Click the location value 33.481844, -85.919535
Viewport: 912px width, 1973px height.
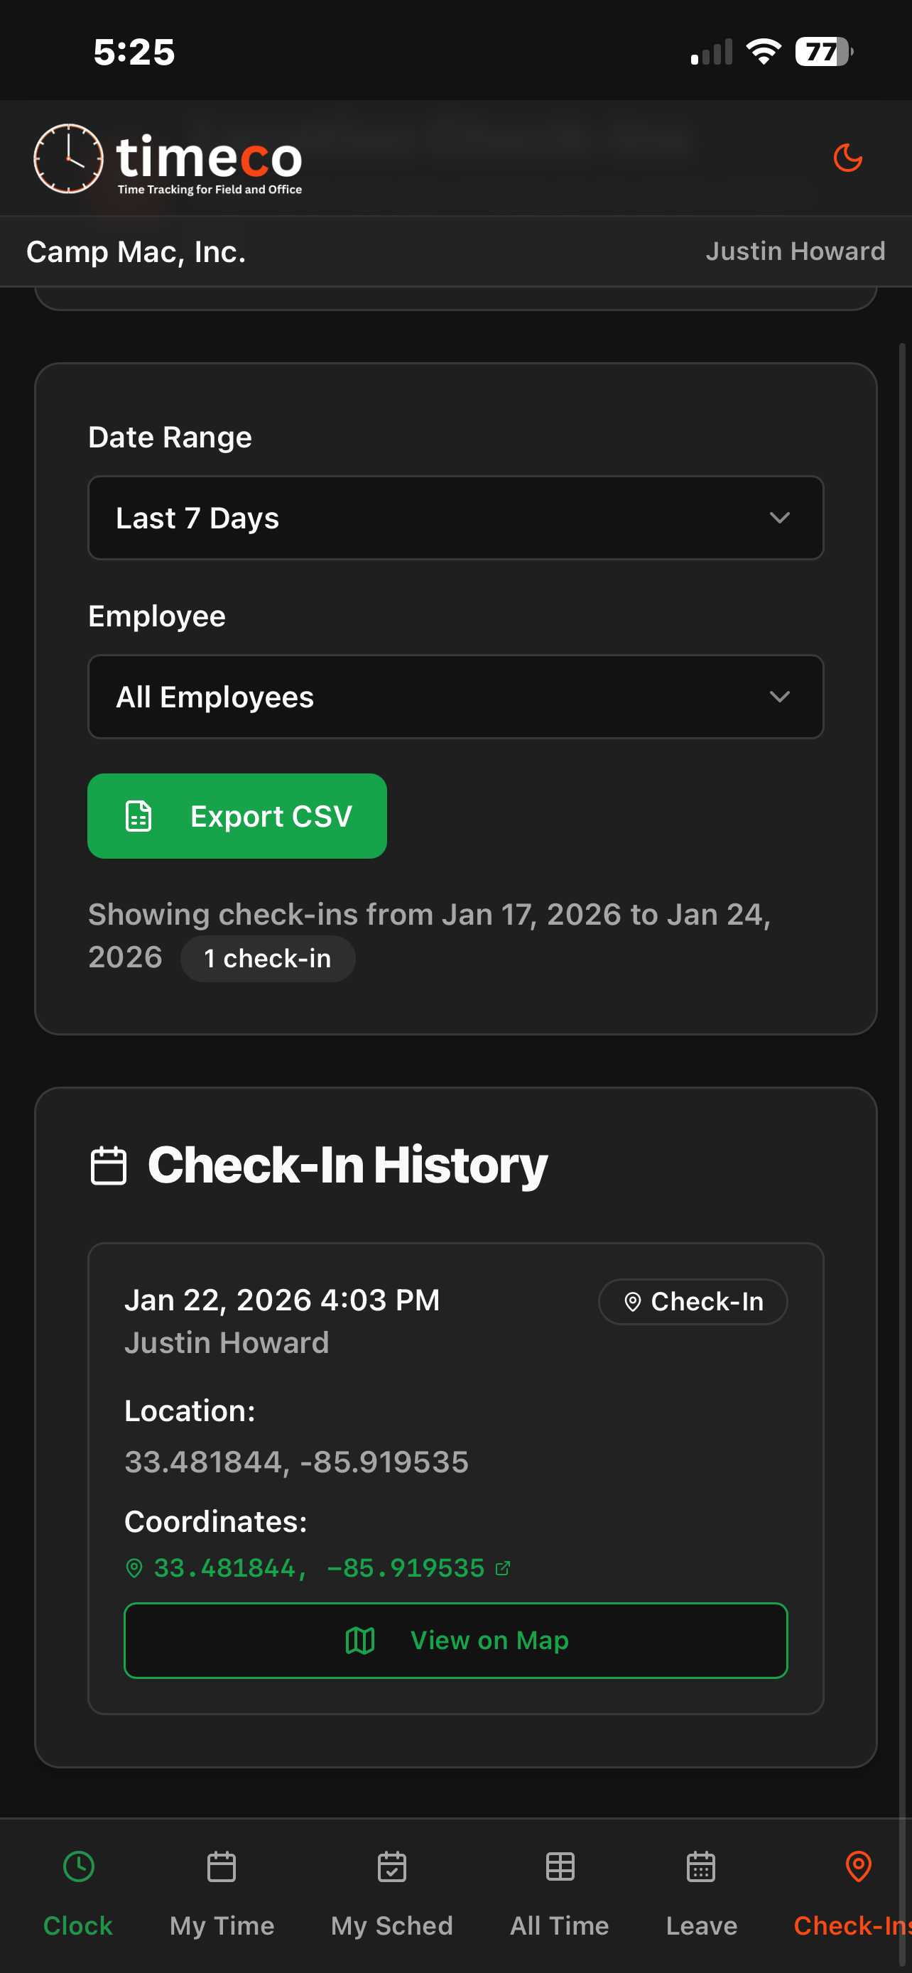(296, 1462)
